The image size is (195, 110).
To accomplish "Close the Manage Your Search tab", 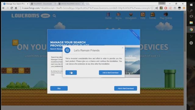I will (28, 4).
